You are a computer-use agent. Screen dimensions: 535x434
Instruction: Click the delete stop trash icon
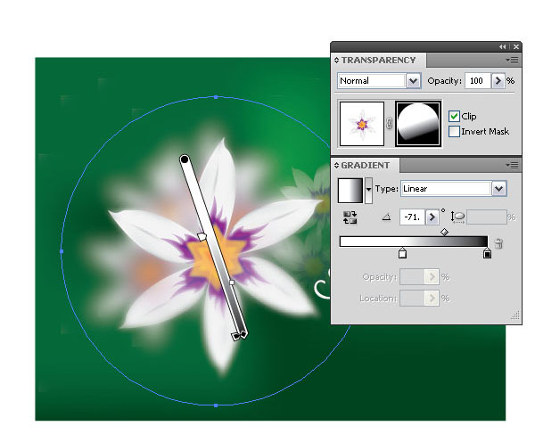coord(498,243)
